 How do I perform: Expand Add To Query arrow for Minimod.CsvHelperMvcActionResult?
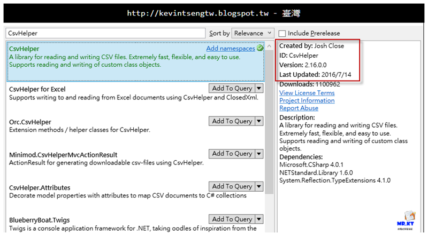[259, 154]
